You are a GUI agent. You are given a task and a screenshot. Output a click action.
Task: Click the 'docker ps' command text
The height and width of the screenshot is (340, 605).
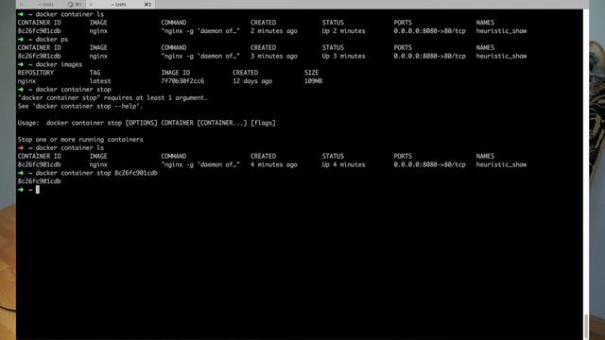52,40
